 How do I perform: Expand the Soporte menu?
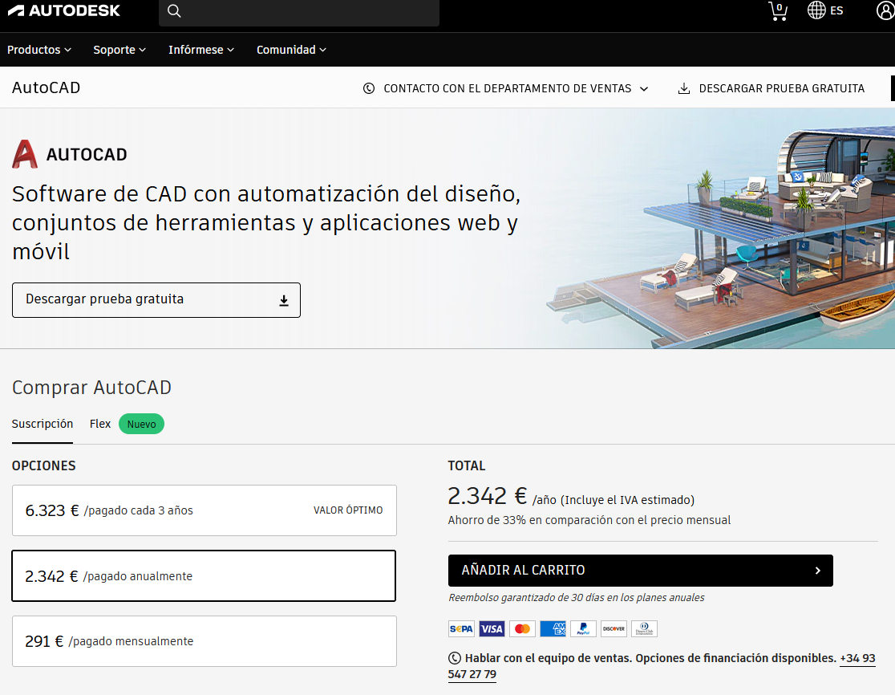pyautogui.click(x=119, y=50)
